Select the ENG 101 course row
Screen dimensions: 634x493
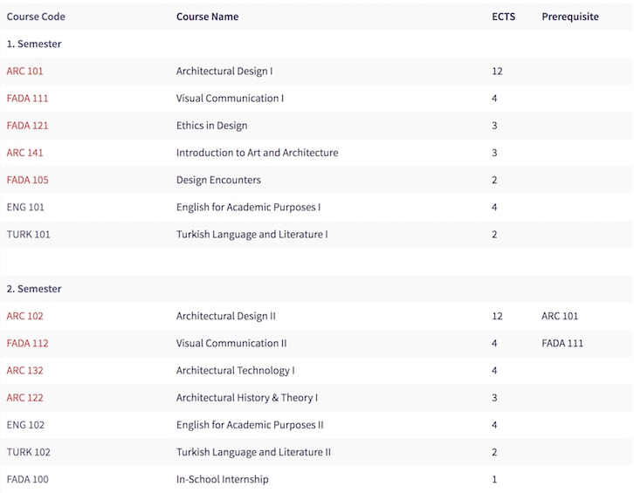pos(317,208)
